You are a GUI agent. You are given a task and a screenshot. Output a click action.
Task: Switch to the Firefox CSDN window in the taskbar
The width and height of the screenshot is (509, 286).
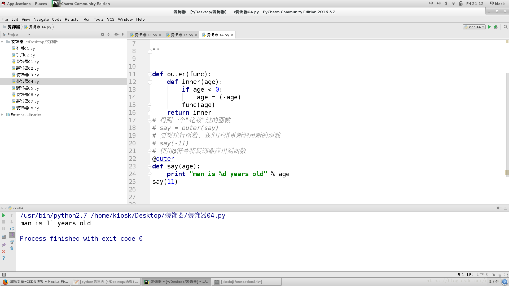[35, 282]
